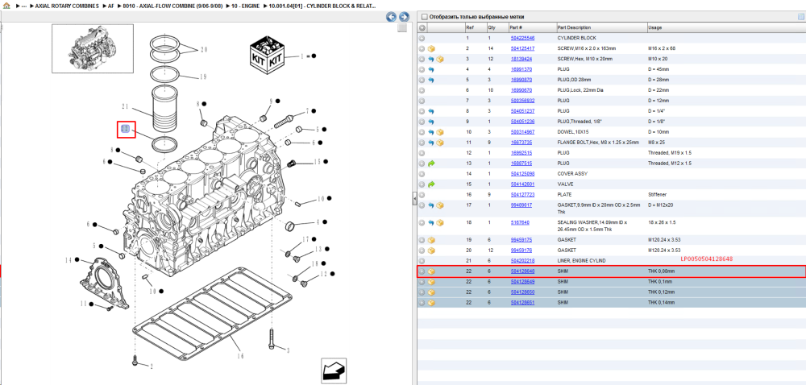Click package icon on part 99459175 row
The image size is (806, 385).
431,240
